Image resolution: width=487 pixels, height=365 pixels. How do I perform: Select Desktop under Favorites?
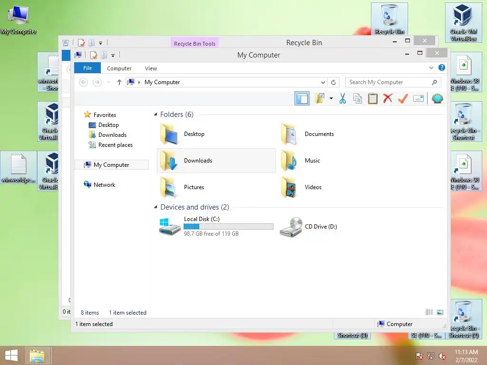point(108,125)
